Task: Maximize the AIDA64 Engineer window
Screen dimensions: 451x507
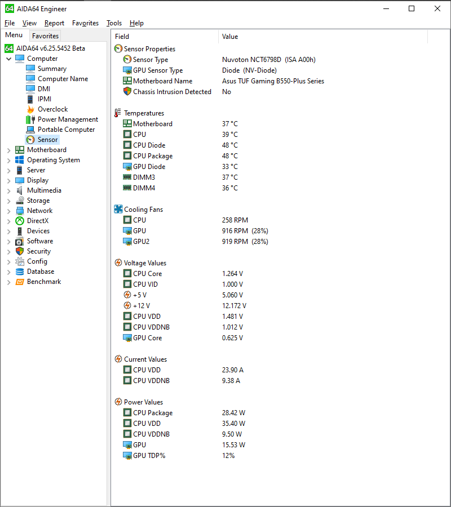Action: pyautogui.click(x=412, y=8)
